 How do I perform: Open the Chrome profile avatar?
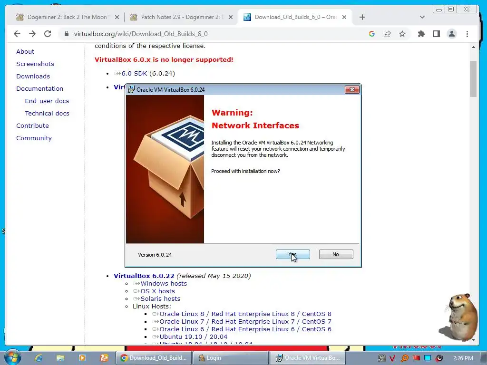[x=452, y=34]
